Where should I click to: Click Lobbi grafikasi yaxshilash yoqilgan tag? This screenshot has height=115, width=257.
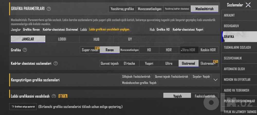(109, 29)
